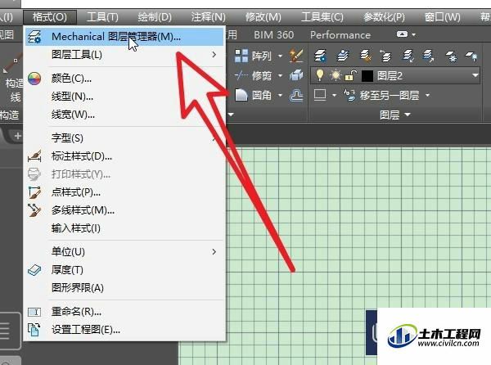Viewport: 491px width, 365px height.
Task: Open 设置工程图(E) drawing setup
Action: 124,330
